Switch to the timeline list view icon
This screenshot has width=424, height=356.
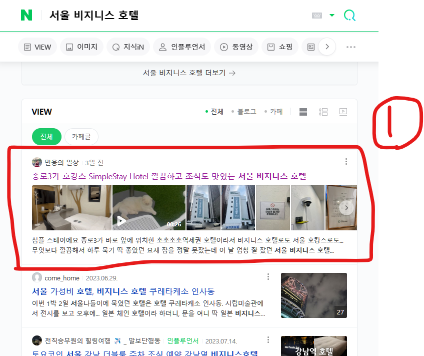(323, 112)
